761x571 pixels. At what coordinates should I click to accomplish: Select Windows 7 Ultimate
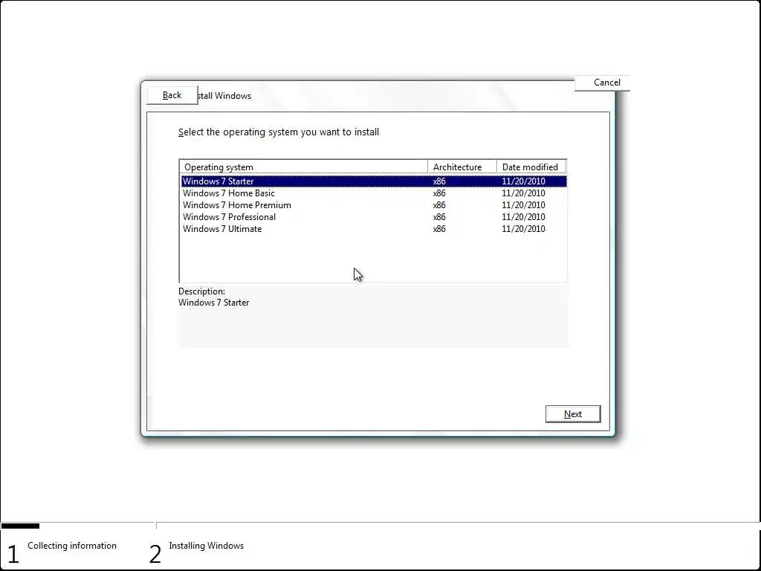tap(374, 229)
